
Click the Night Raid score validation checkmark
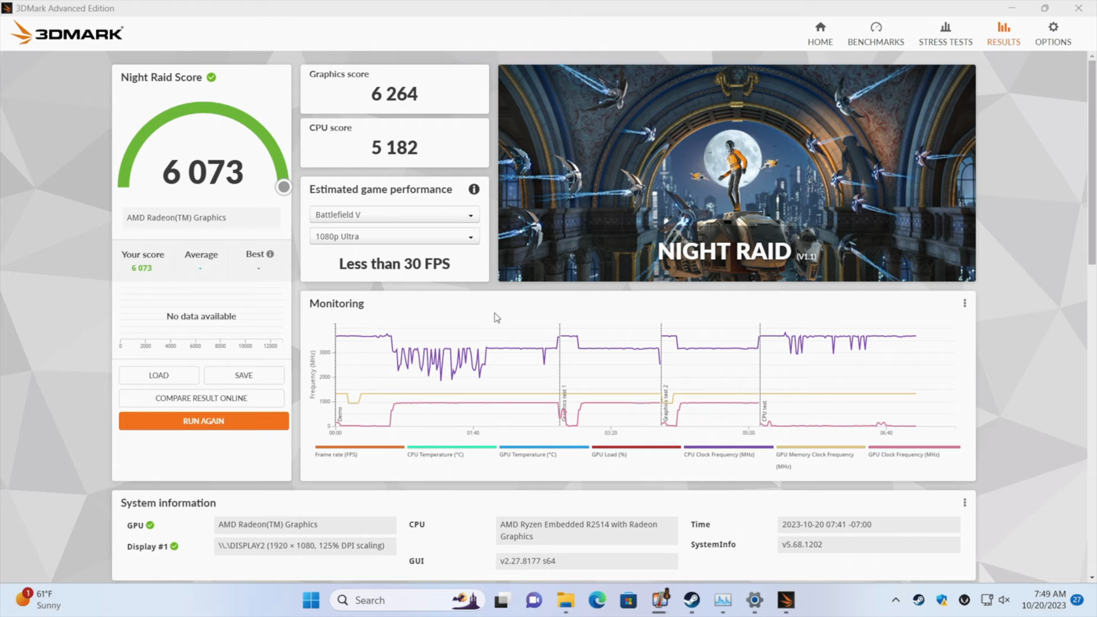click(212, 77)
